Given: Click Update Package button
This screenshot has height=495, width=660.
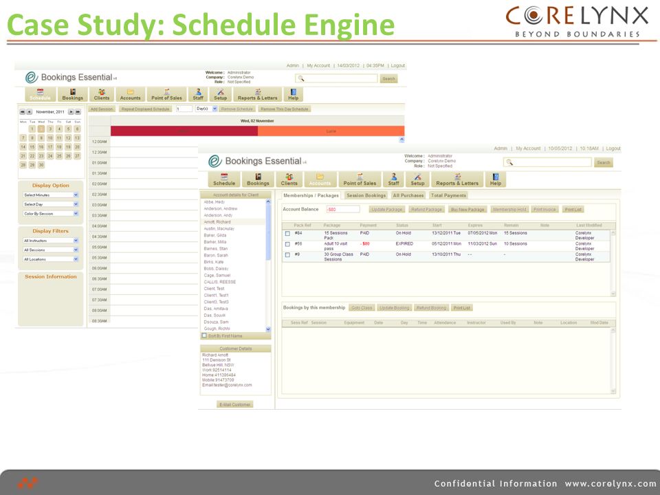Looking at the screenshot, I should pos(387,209).
